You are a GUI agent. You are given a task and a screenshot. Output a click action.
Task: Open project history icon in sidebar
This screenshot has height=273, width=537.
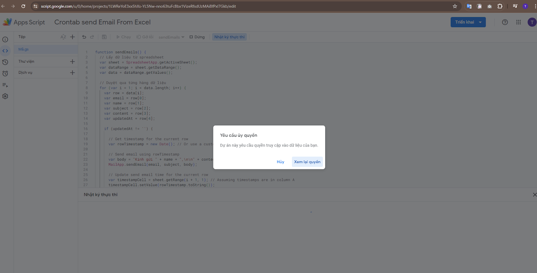[5, 62]
